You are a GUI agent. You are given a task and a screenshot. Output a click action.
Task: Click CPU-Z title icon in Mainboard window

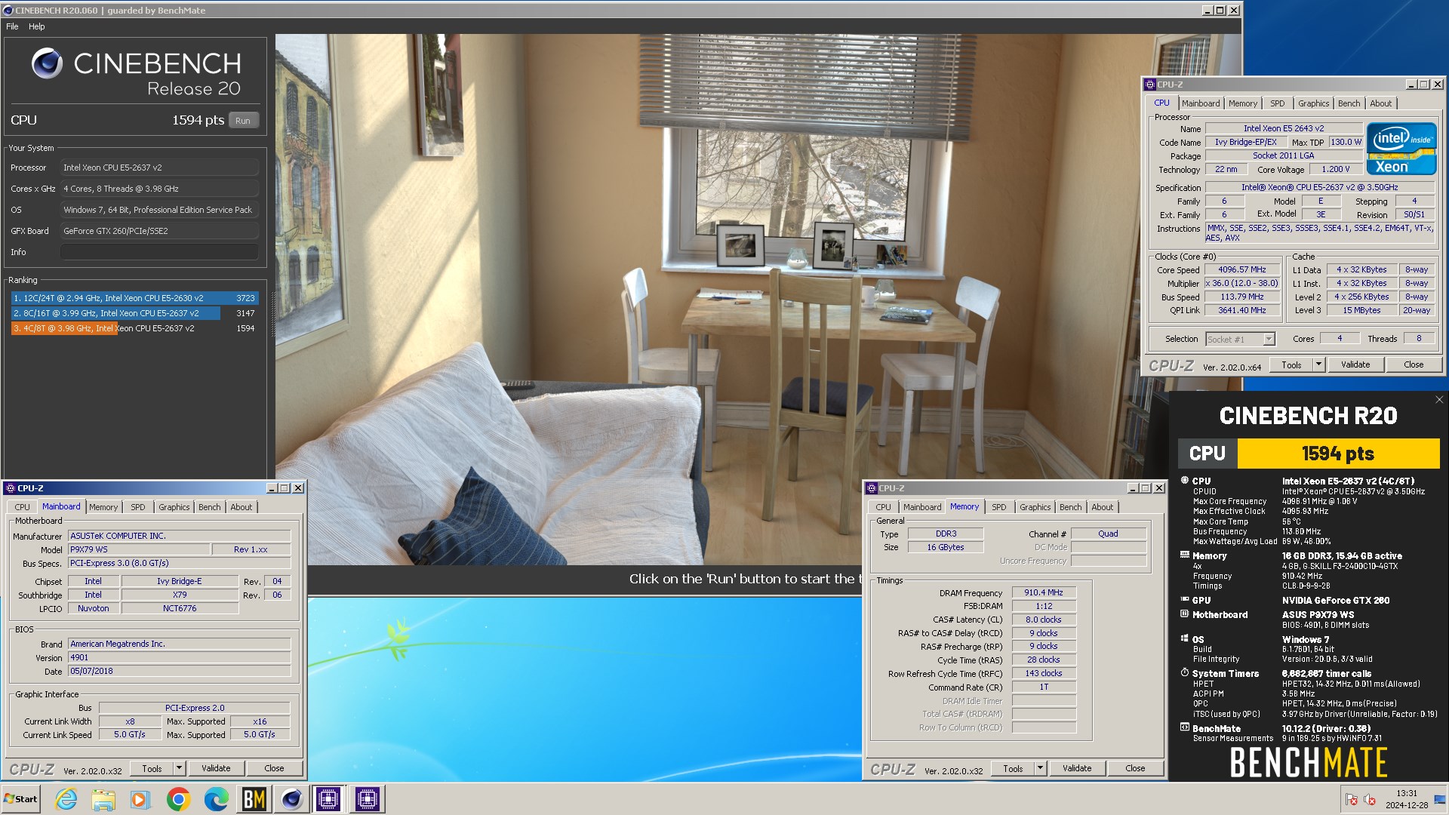[x=11, y=488]
